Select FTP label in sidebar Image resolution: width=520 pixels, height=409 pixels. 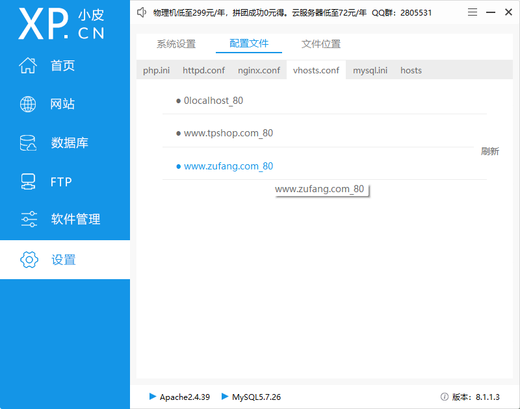(x=61, y=182)
